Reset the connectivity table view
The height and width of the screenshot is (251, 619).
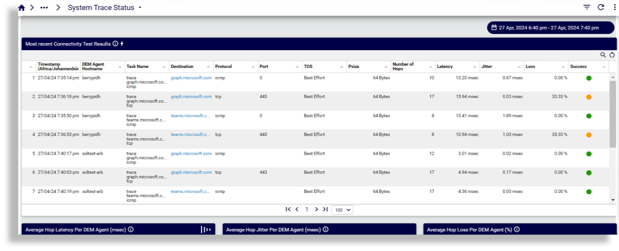(612, 55)
